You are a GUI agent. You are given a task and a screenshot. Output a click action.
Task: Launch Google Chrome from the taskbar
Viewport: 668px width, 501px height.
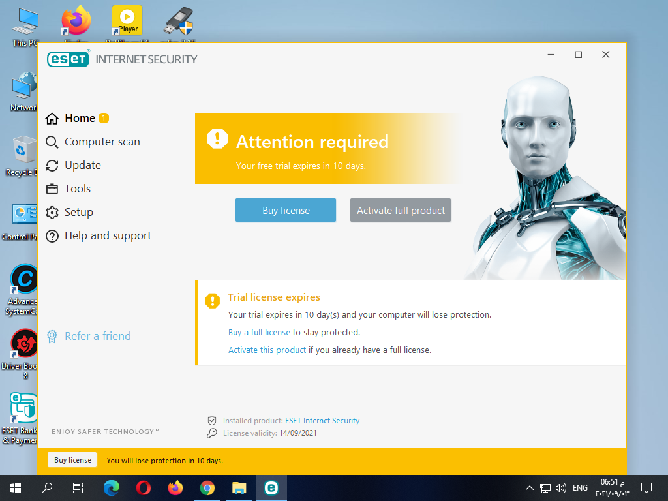[207, 488]
